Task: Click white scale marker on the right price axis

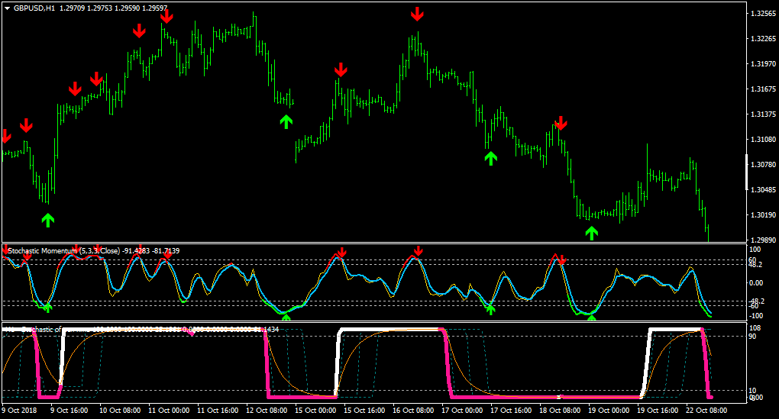Action: [x=747, y=172]
